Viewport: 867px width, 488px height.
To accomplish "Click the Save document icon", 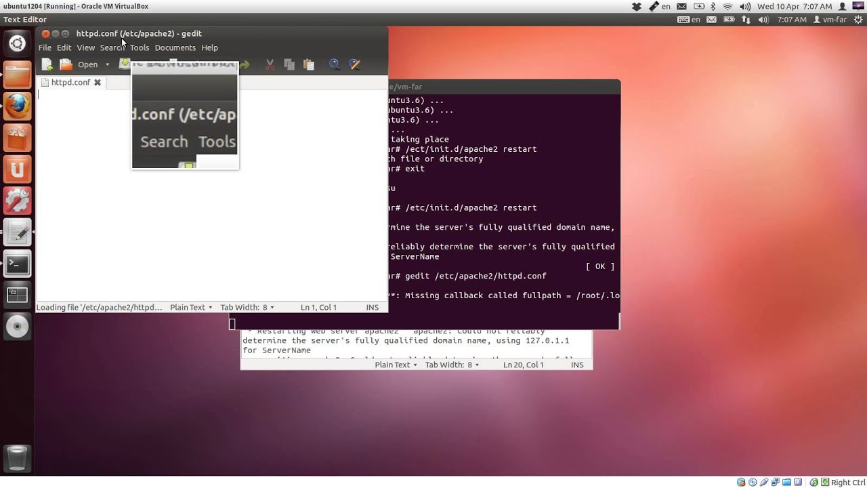I will [x=125, y=64].
